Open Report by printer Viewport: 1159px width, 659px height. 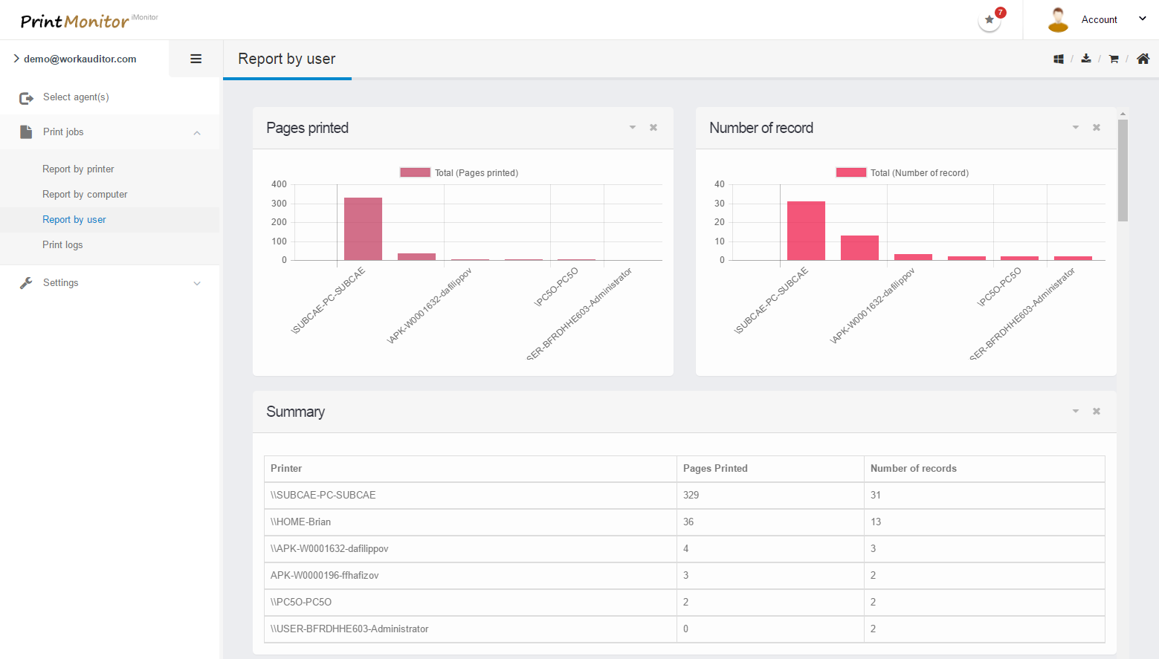pos(78,169)
